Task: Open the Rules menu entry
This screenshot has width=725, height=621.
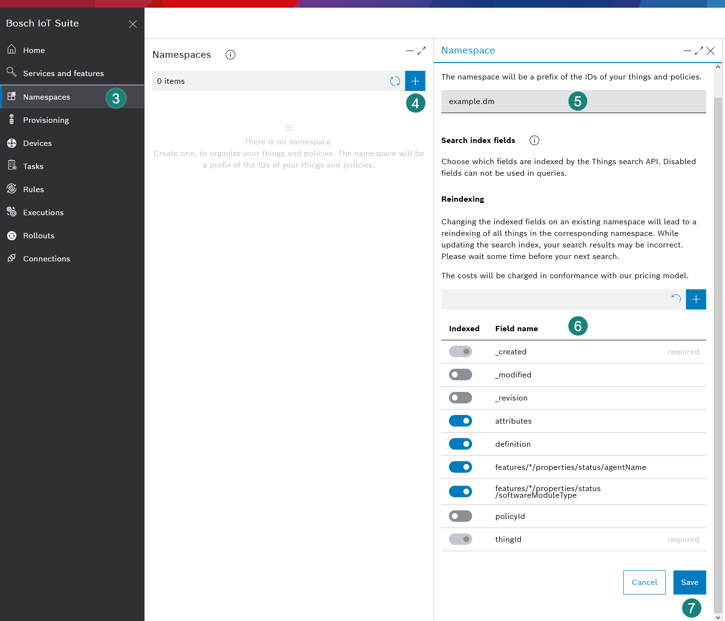Action: point(72,189)
